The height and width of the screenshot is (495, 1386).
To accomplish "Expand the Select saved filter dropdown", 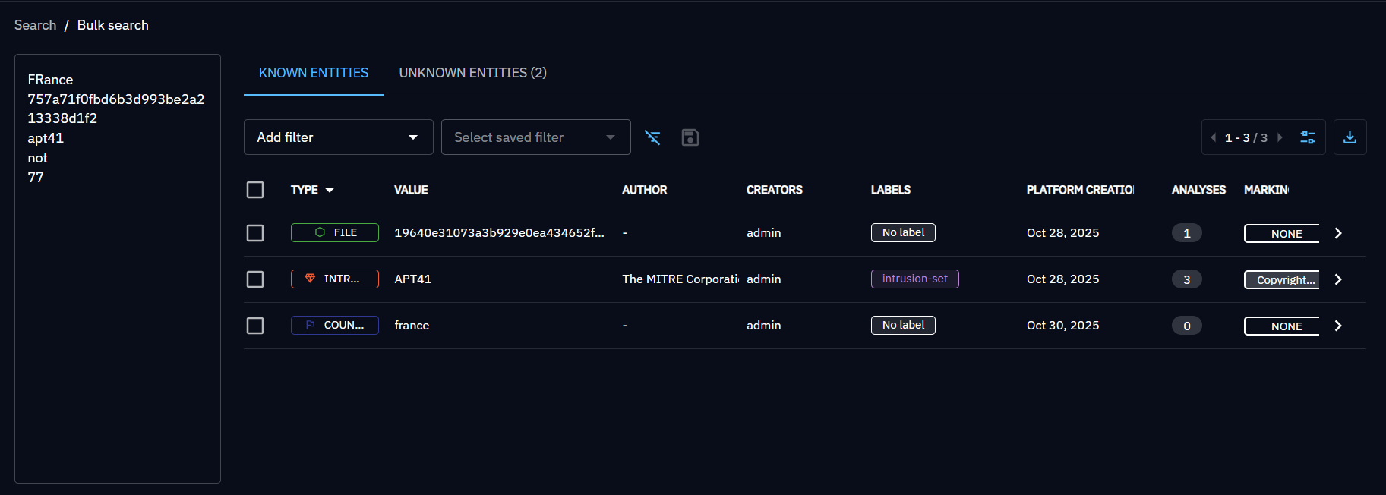I will coord(535,137).
